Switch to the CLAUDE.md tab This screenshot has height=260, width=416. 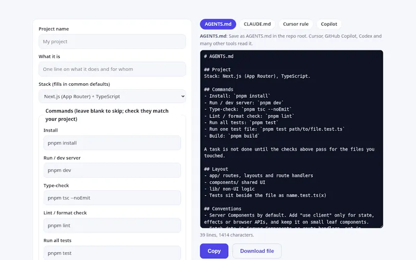pyautogui.click(x=257, y=24)
